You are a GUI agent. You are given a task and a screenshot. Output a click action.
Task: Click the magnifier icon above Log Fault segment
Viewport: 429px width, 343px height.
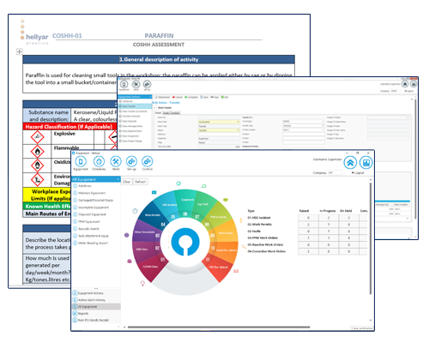tap(203, 186)
